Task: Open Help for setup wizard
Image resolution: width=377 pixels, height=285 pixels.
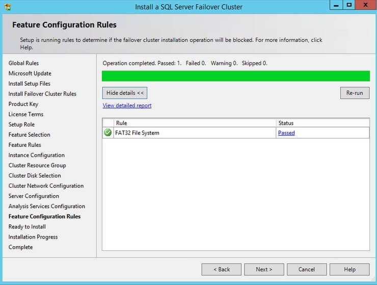Action: 349,269
